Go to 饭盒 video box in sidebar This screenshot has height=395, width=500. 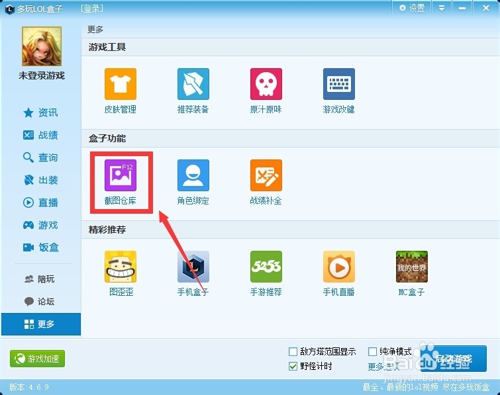click(40, 247)
